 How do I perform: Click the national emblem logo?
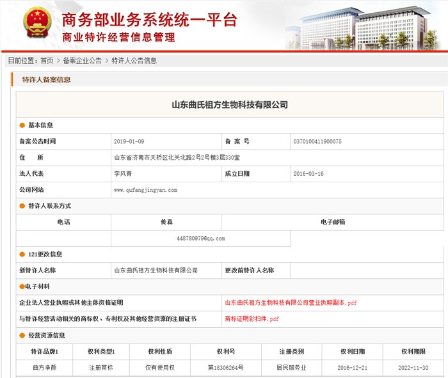[37, 23]
